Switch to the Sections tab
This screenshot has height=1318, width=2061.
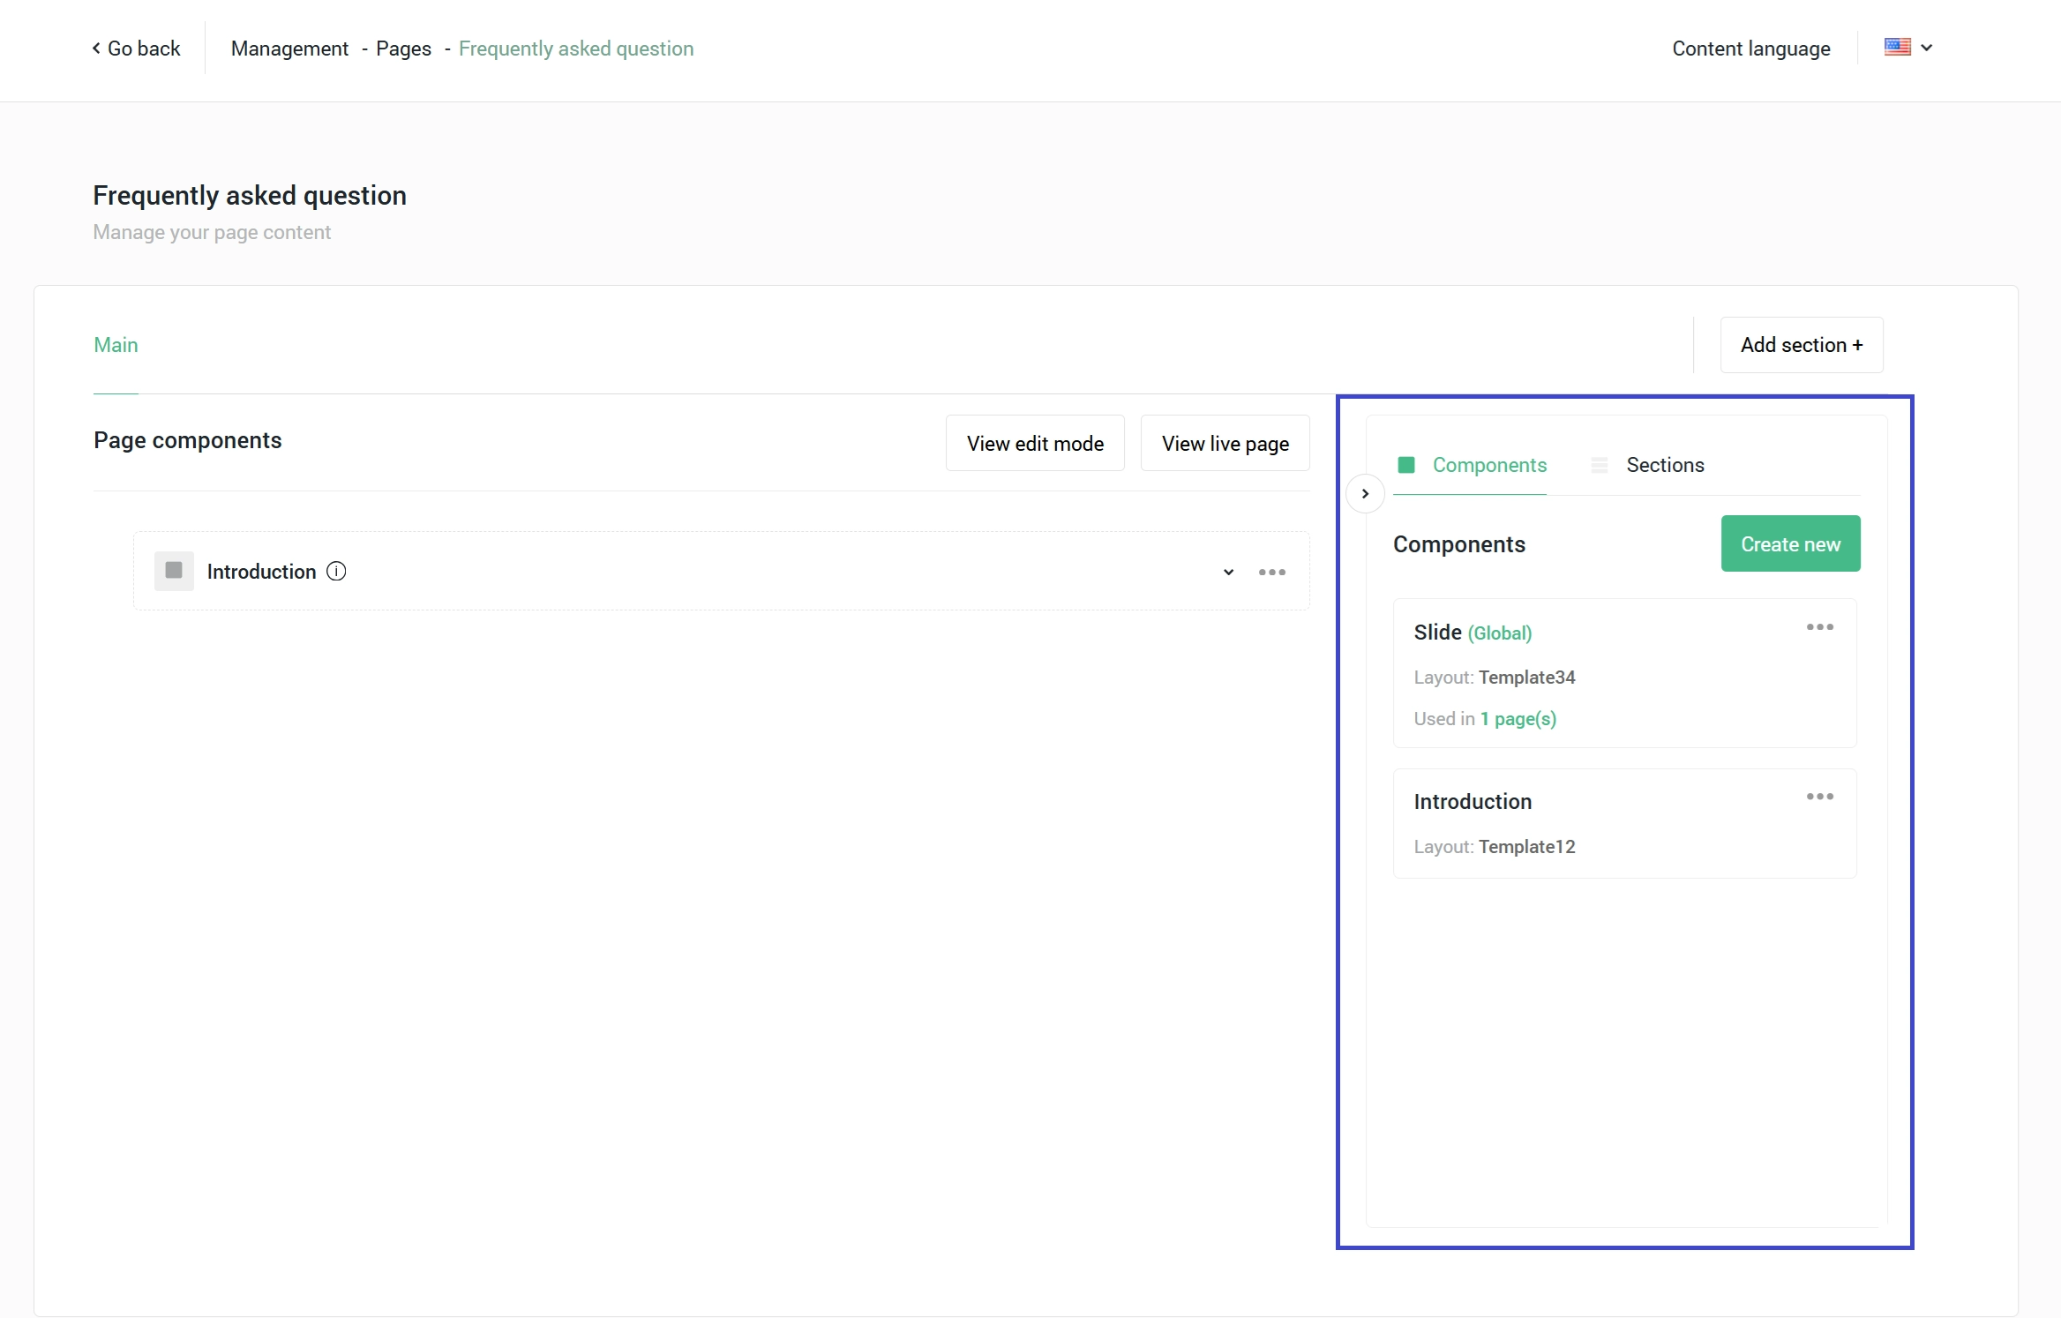pos(1664,465)
